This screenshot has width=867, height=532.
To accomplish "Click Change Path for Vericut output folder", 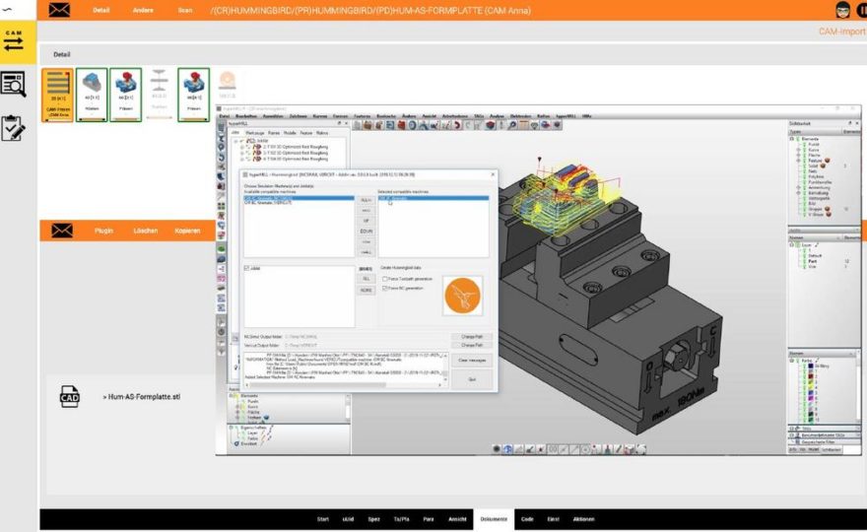I will coord(472,345).
